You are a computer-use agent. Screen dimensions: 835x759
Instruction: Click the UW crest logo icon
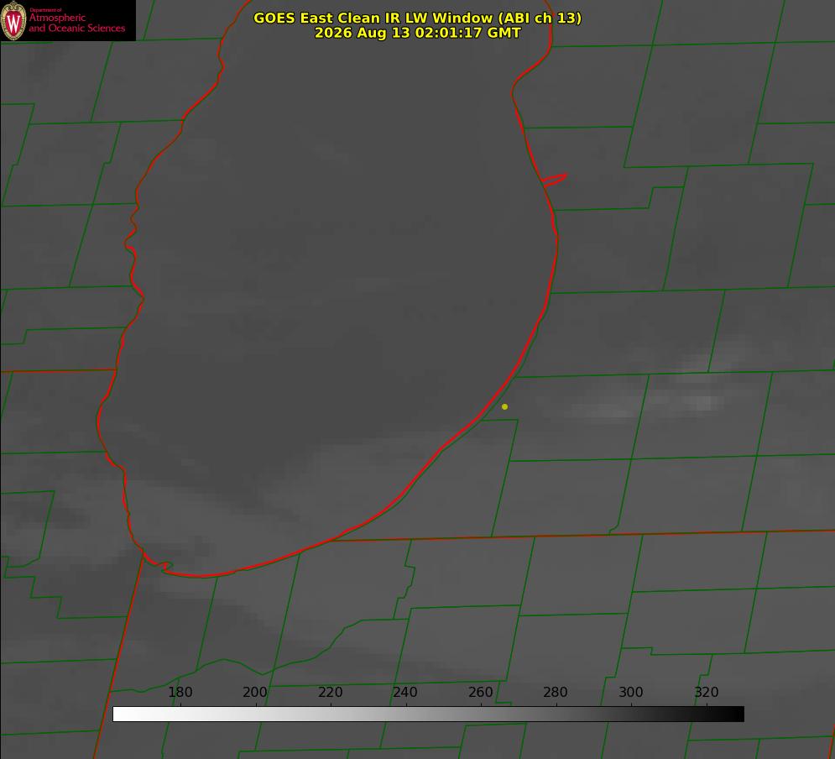(x=13, y=20)
